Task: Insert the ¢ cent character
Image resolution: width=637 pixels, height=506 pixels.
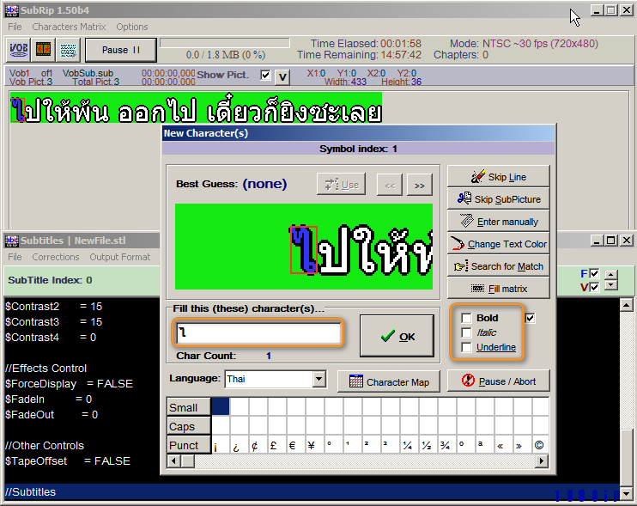Action: (x=258, y=446)
